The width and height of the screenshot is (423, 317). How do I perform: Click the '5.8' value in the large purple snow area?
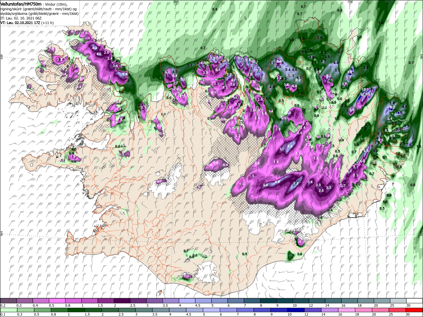coord(290,146)
